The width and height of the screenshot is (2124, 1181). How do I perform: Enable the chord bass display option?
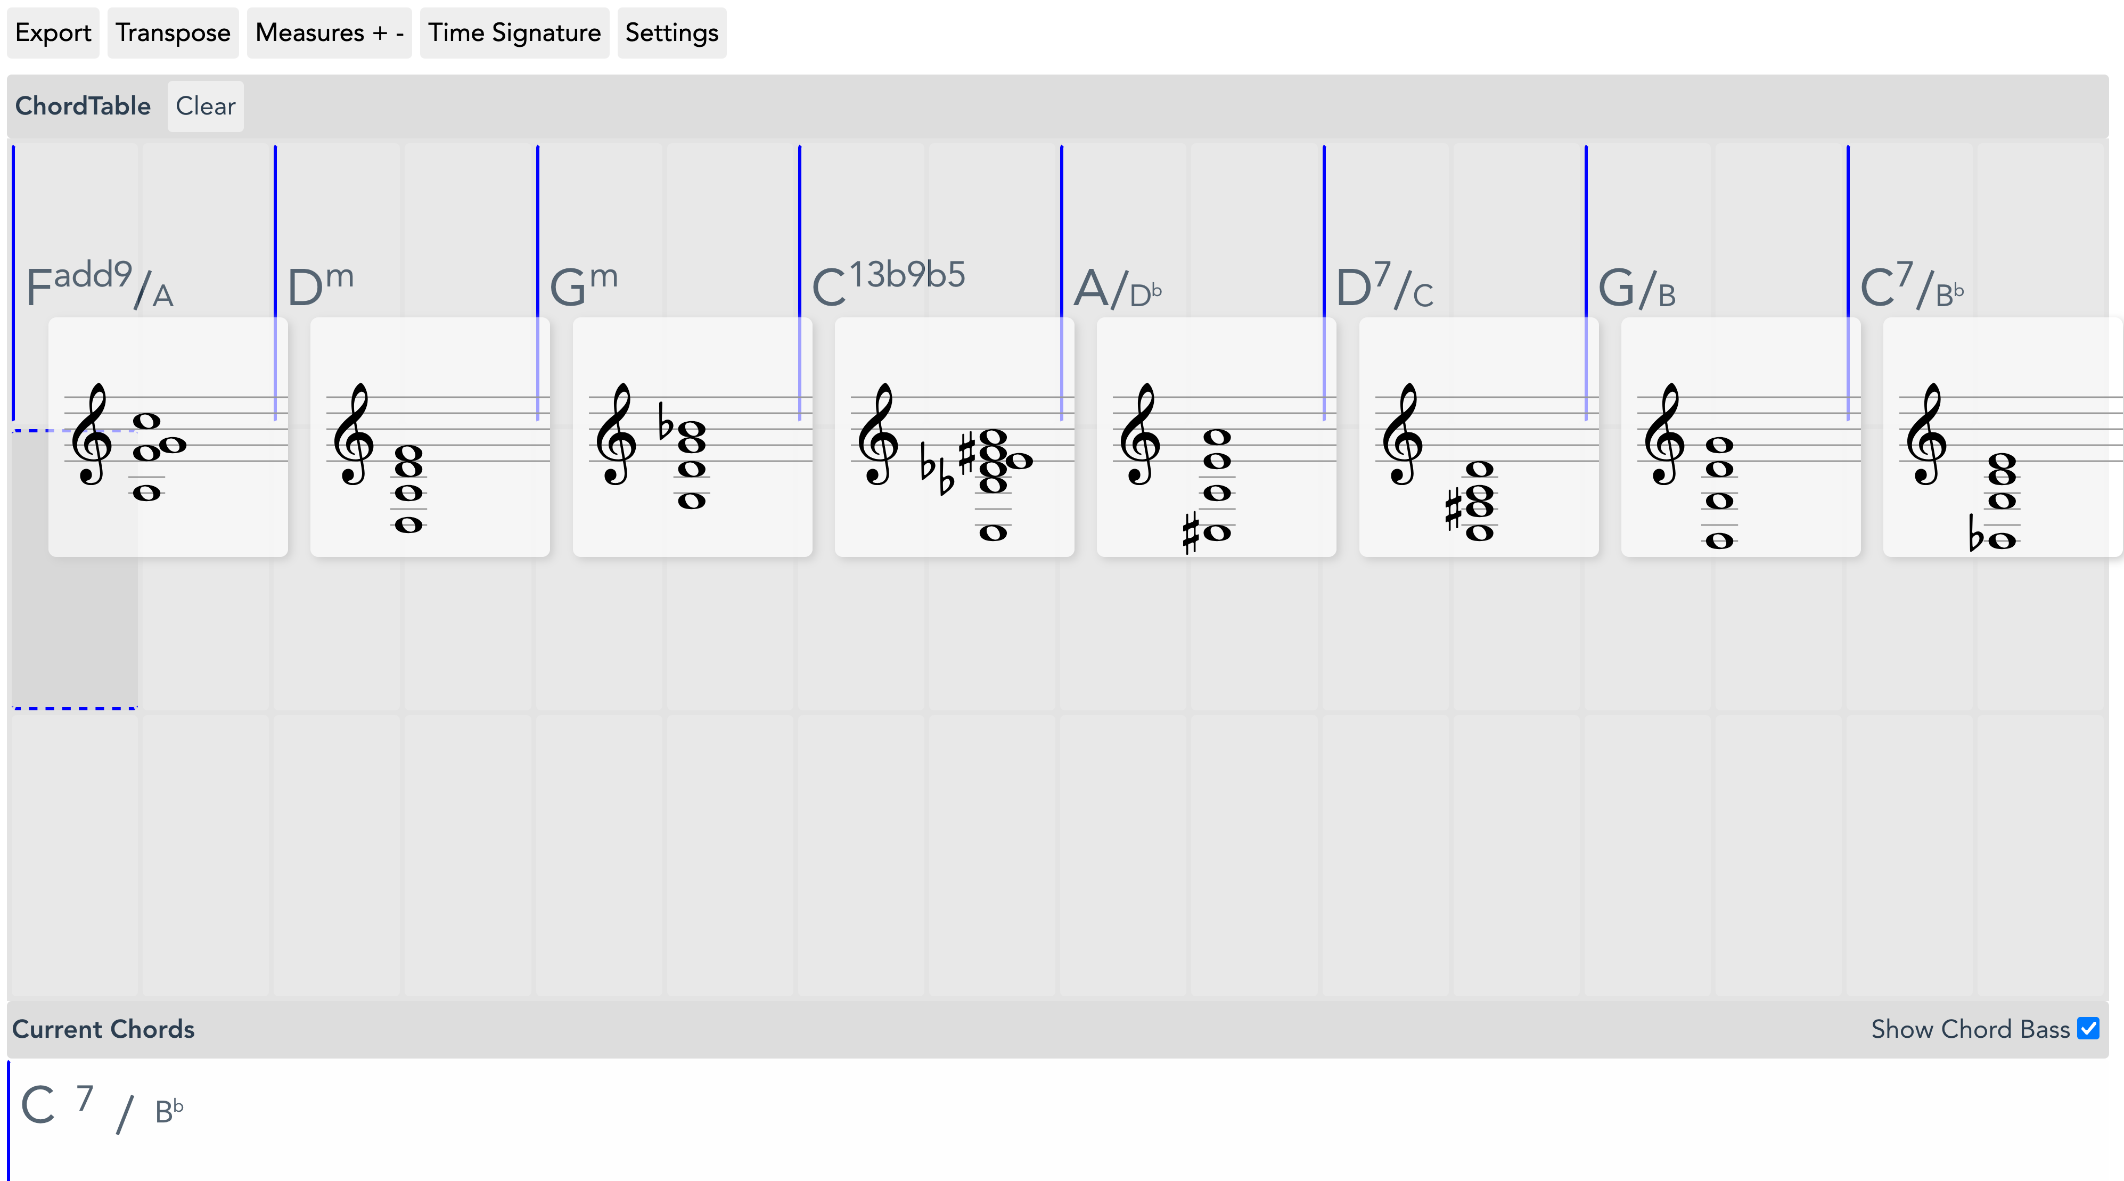tap(2089, 1029)
